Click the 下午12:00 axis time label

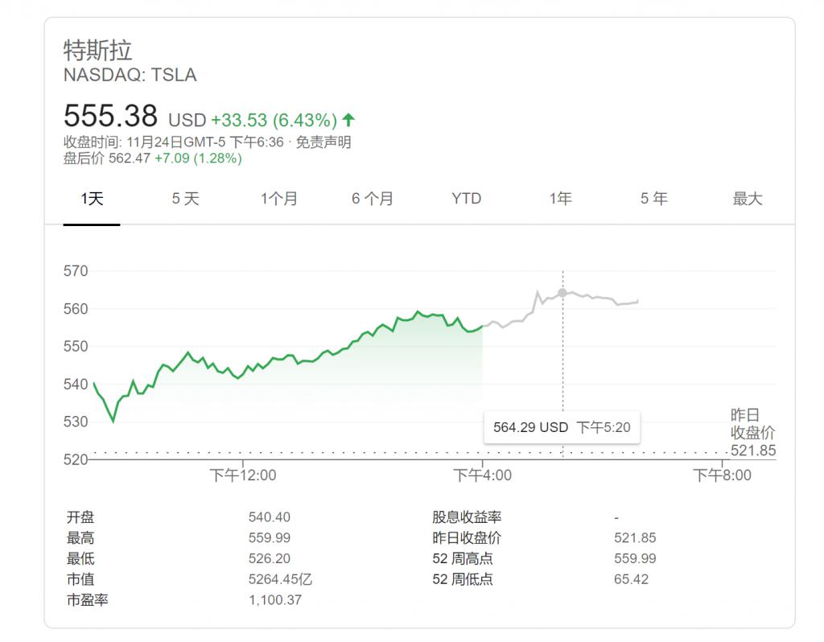coord(243,475)
